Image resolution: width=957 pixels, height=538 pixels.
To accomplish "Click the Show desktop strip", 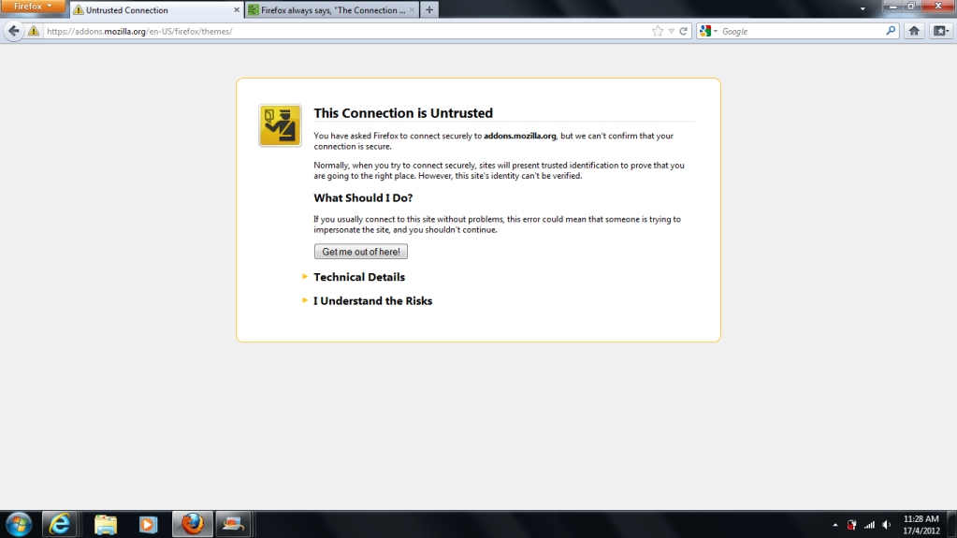I will click(x=951, y=524).
